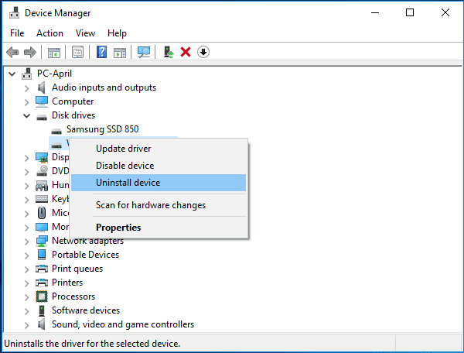Select the Processors label
The width and height of the screenshot is (464, 353).
73,296
